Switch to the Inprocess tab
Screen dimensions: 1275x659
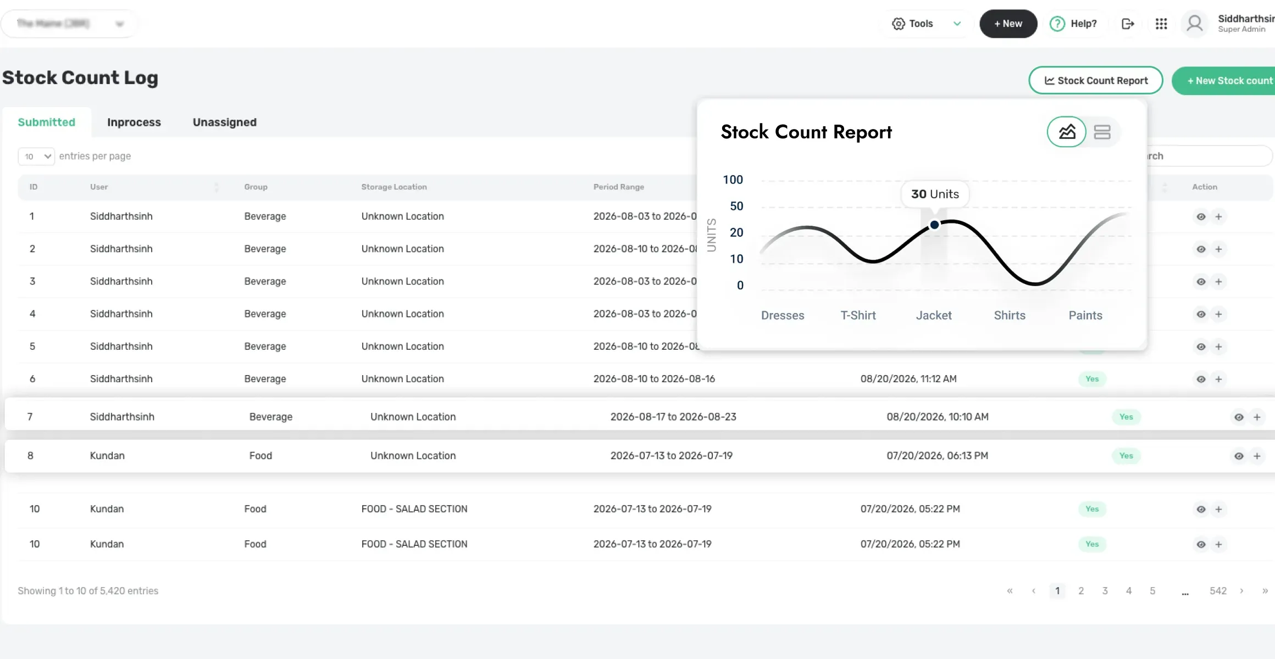point(134,122)
